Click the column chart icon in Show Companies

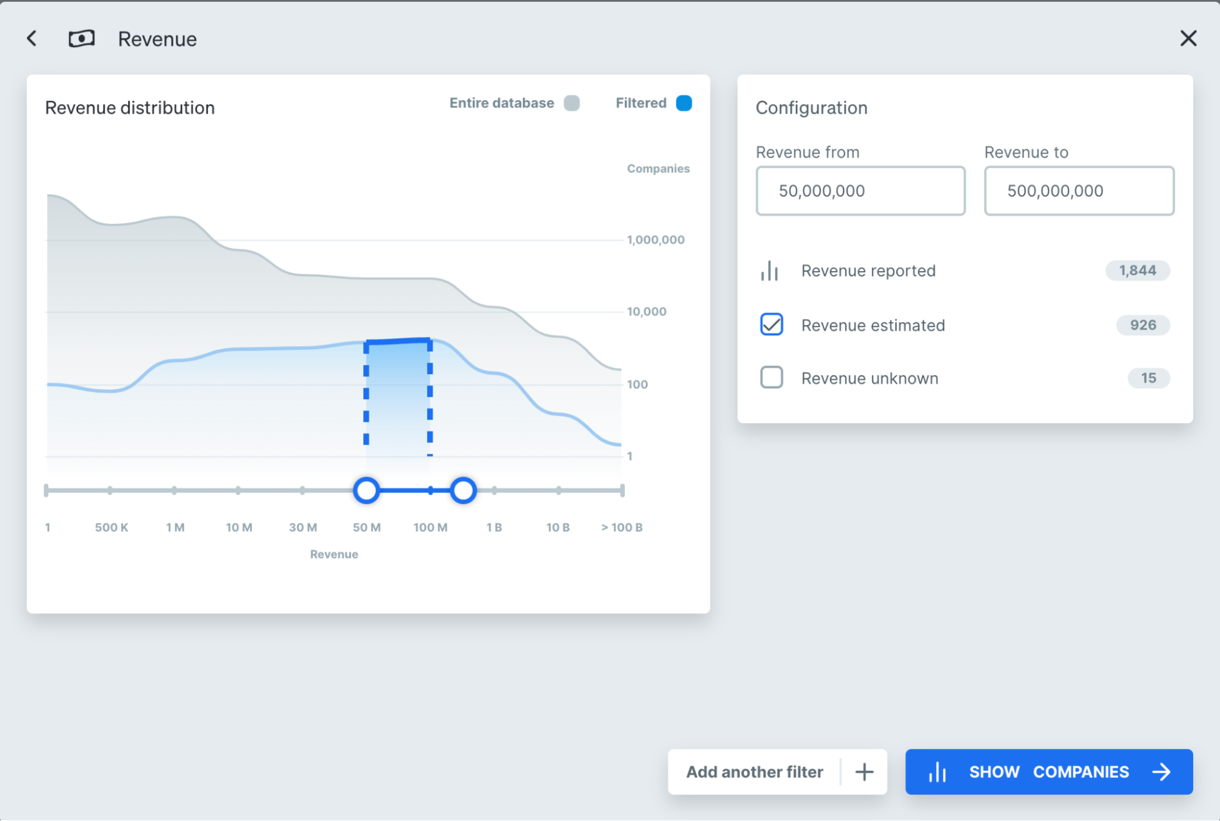click(x=937, y=772)
